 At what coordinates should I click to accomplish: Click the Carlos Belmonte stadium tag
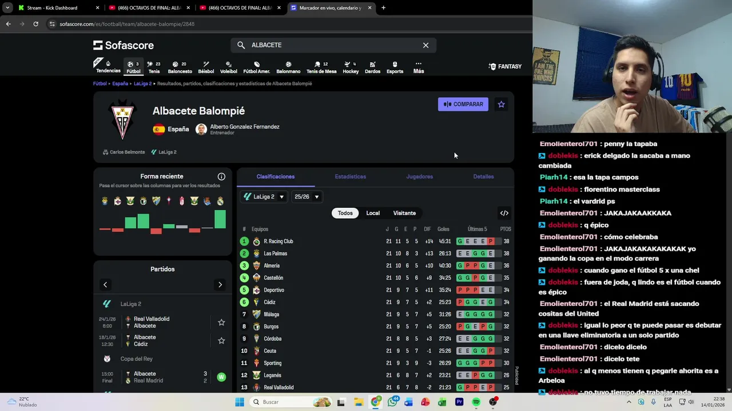124,152
